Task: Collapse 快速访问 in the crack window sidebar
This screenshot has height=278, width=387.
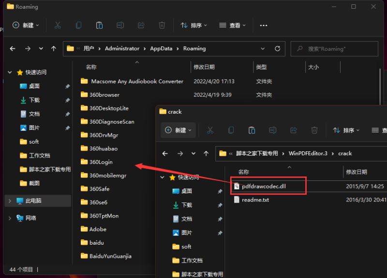Action: [x=162, y=177]
